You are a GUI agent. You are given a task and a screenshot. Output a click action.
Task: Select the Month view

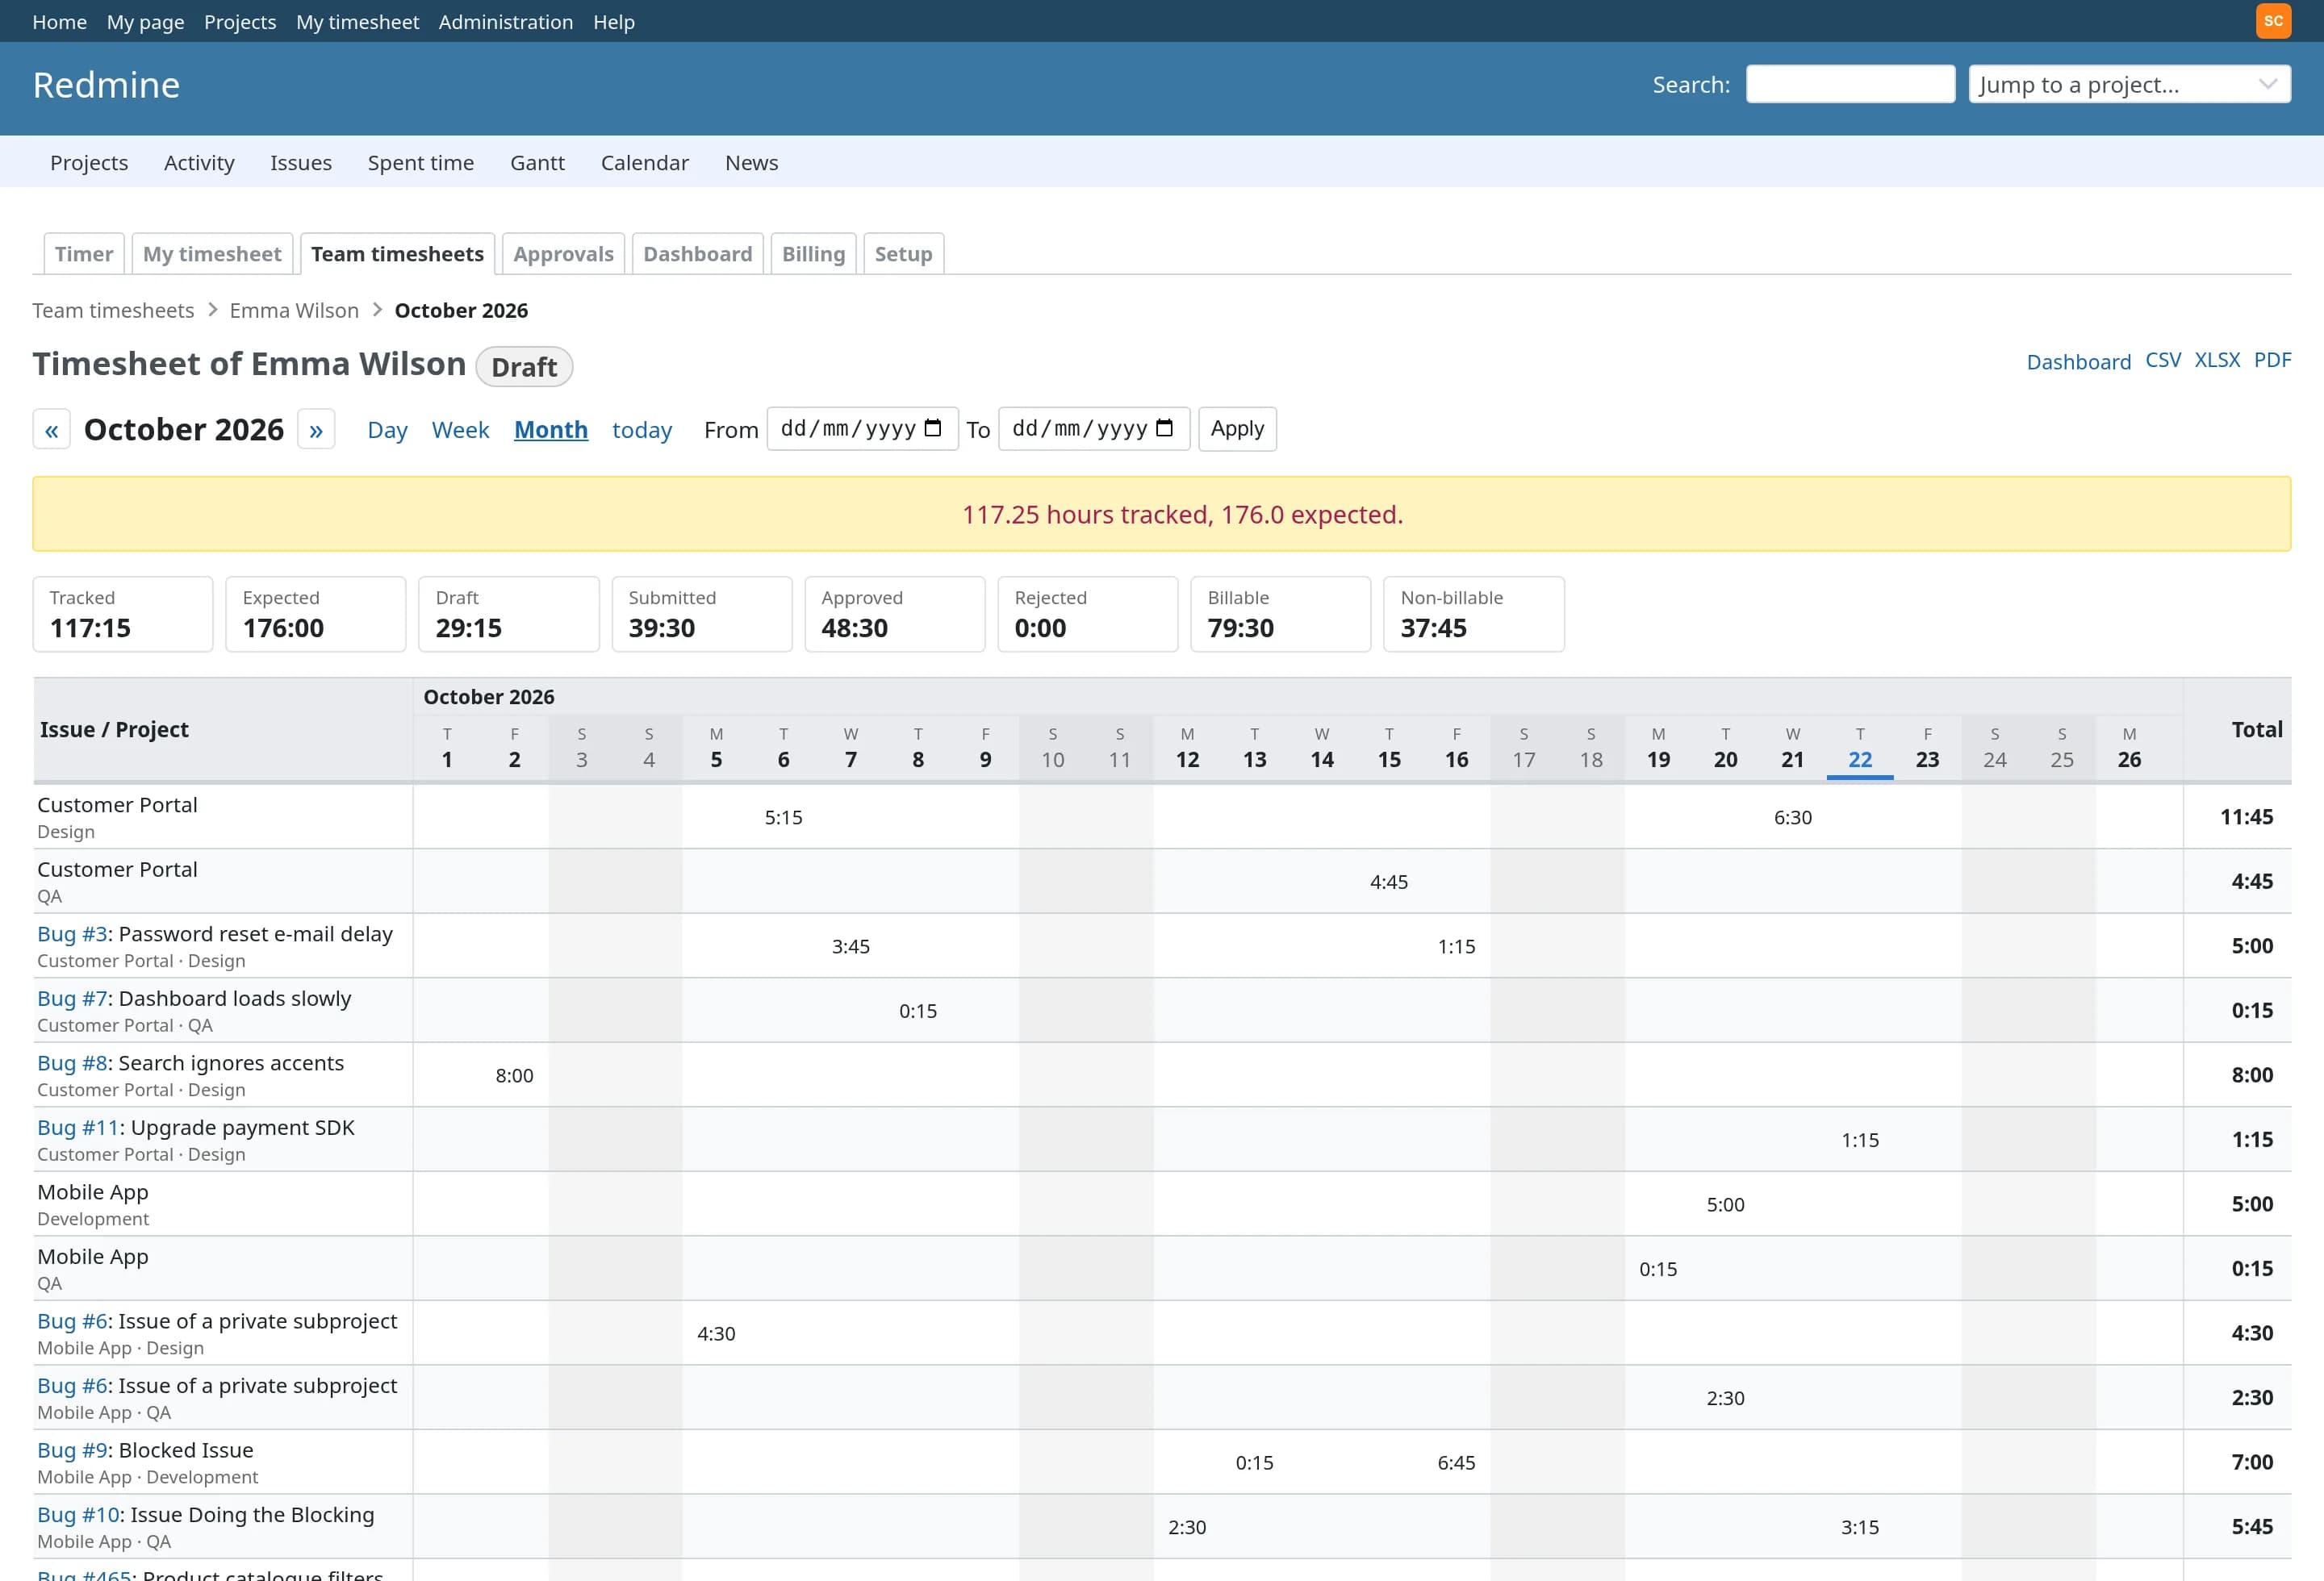[551, 430]
